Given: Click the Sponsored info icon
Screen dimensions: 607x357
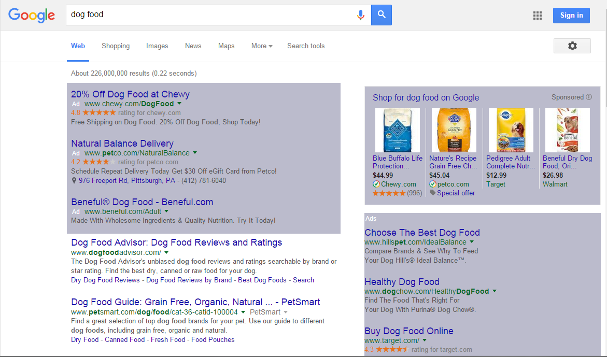Looking at the screenshot, I should pyautogui.click(x=589, y=97).
